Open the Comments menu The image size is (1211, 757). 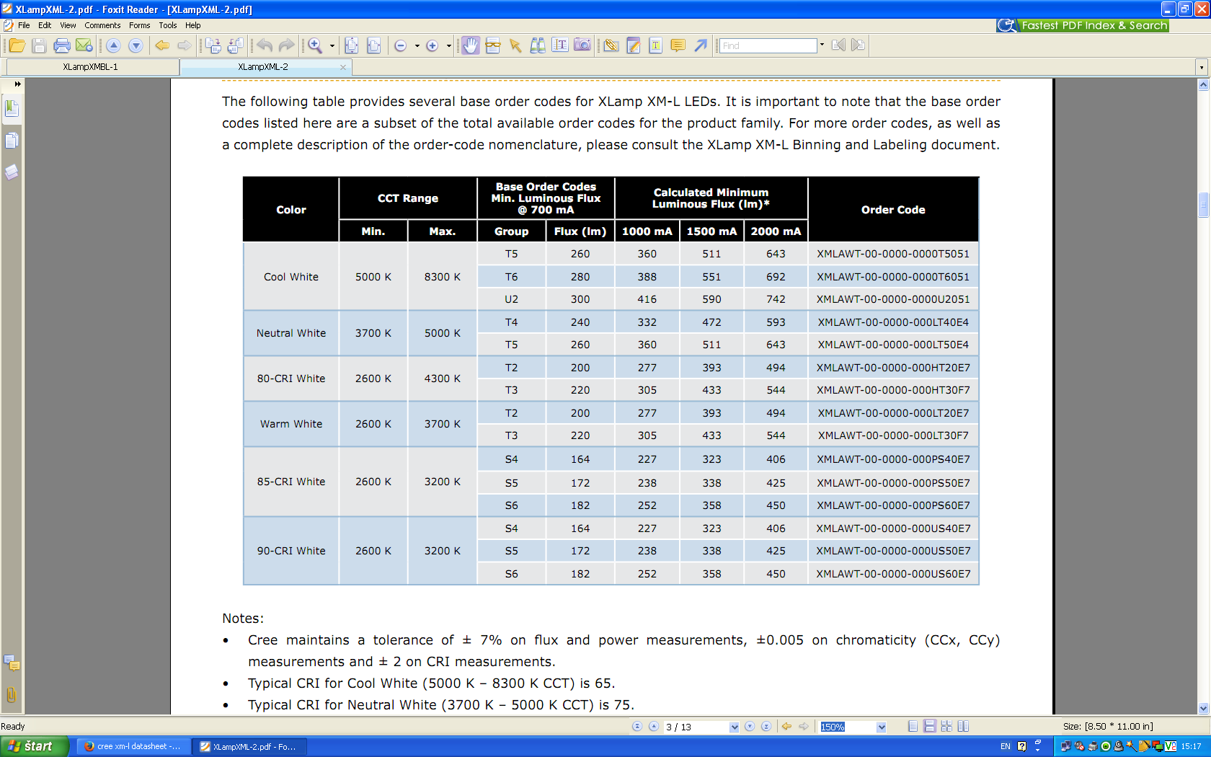pos(102,25)
